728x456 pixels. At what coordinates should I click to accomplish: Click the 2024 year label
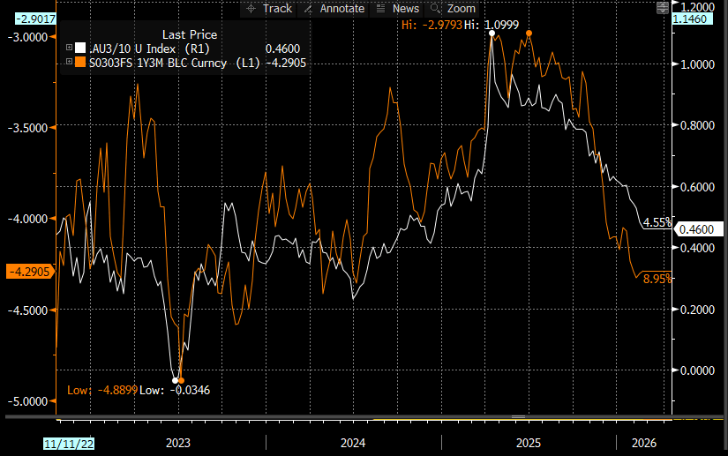click(x=353, y=443)
